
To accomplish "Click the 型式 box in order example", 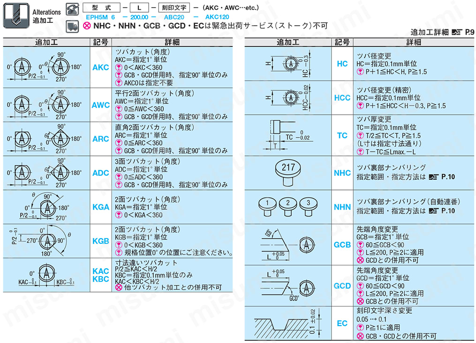I will click(101, 7).
